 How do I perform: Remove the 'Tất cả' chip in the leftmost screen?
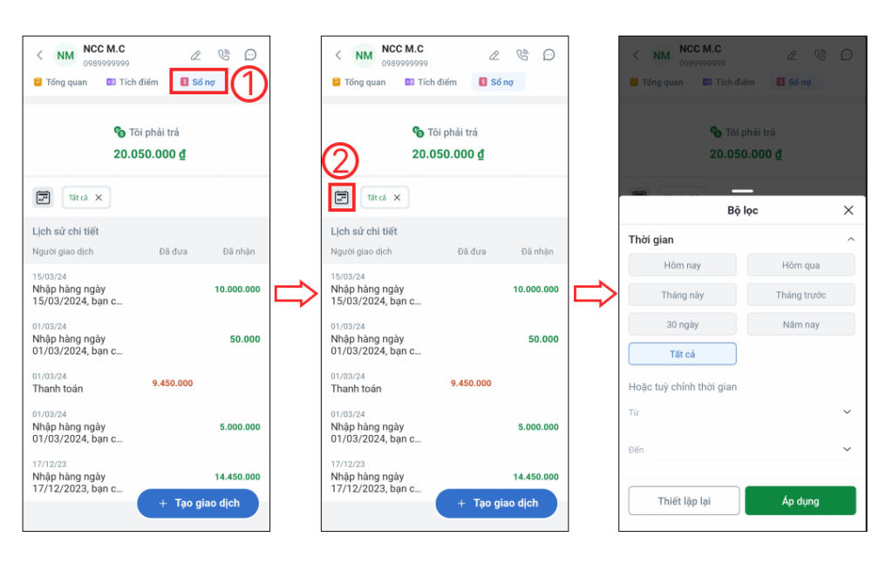tap(99, 198)
